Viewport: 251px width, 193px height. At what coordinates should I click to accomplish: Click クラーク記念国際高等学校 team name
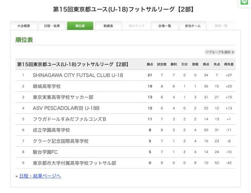[61, 141]
